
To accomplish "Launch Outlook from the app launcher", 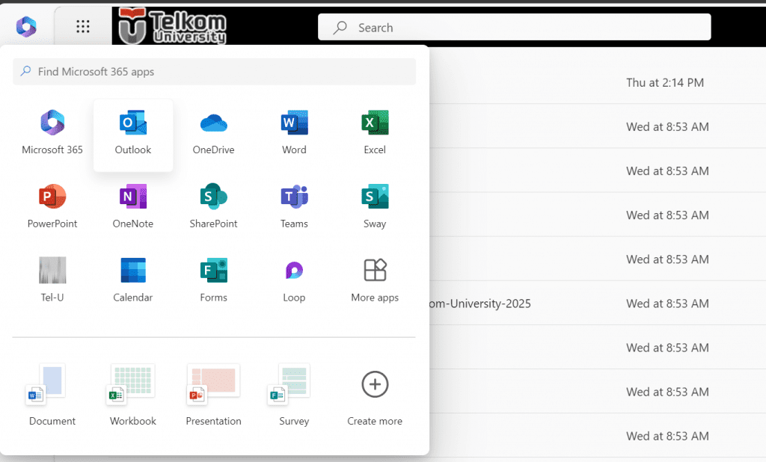I will pos(133,135).
